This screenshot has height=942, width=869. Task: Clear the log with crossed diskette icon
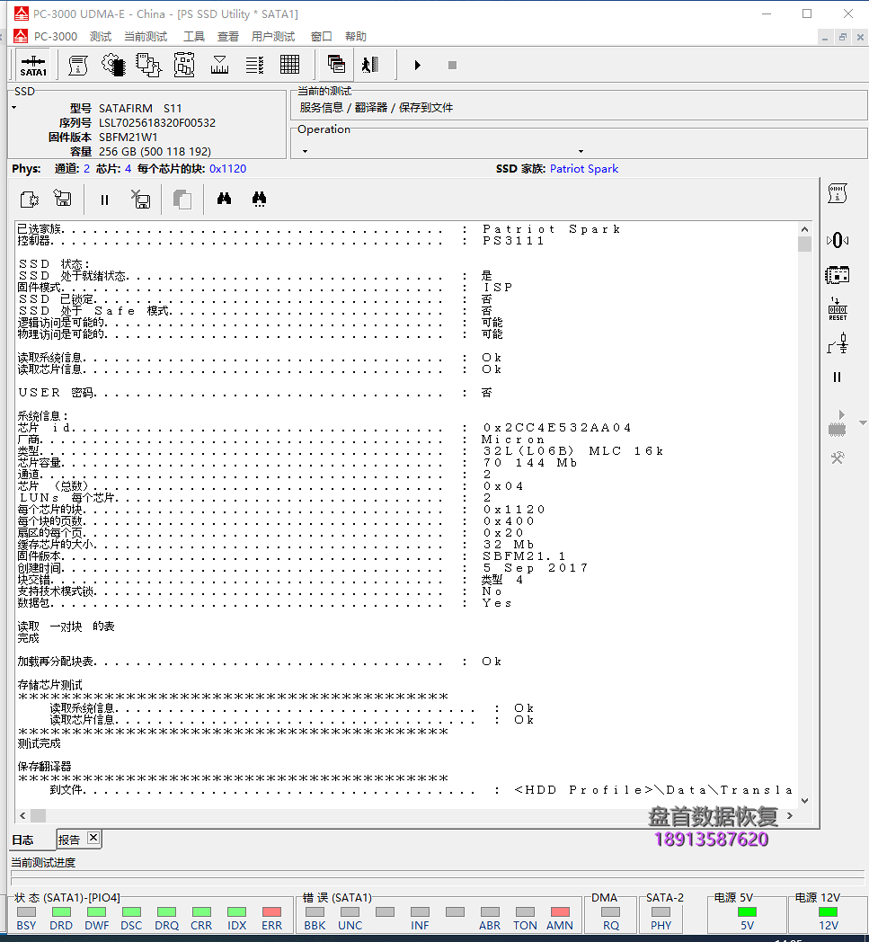point(140,199)
